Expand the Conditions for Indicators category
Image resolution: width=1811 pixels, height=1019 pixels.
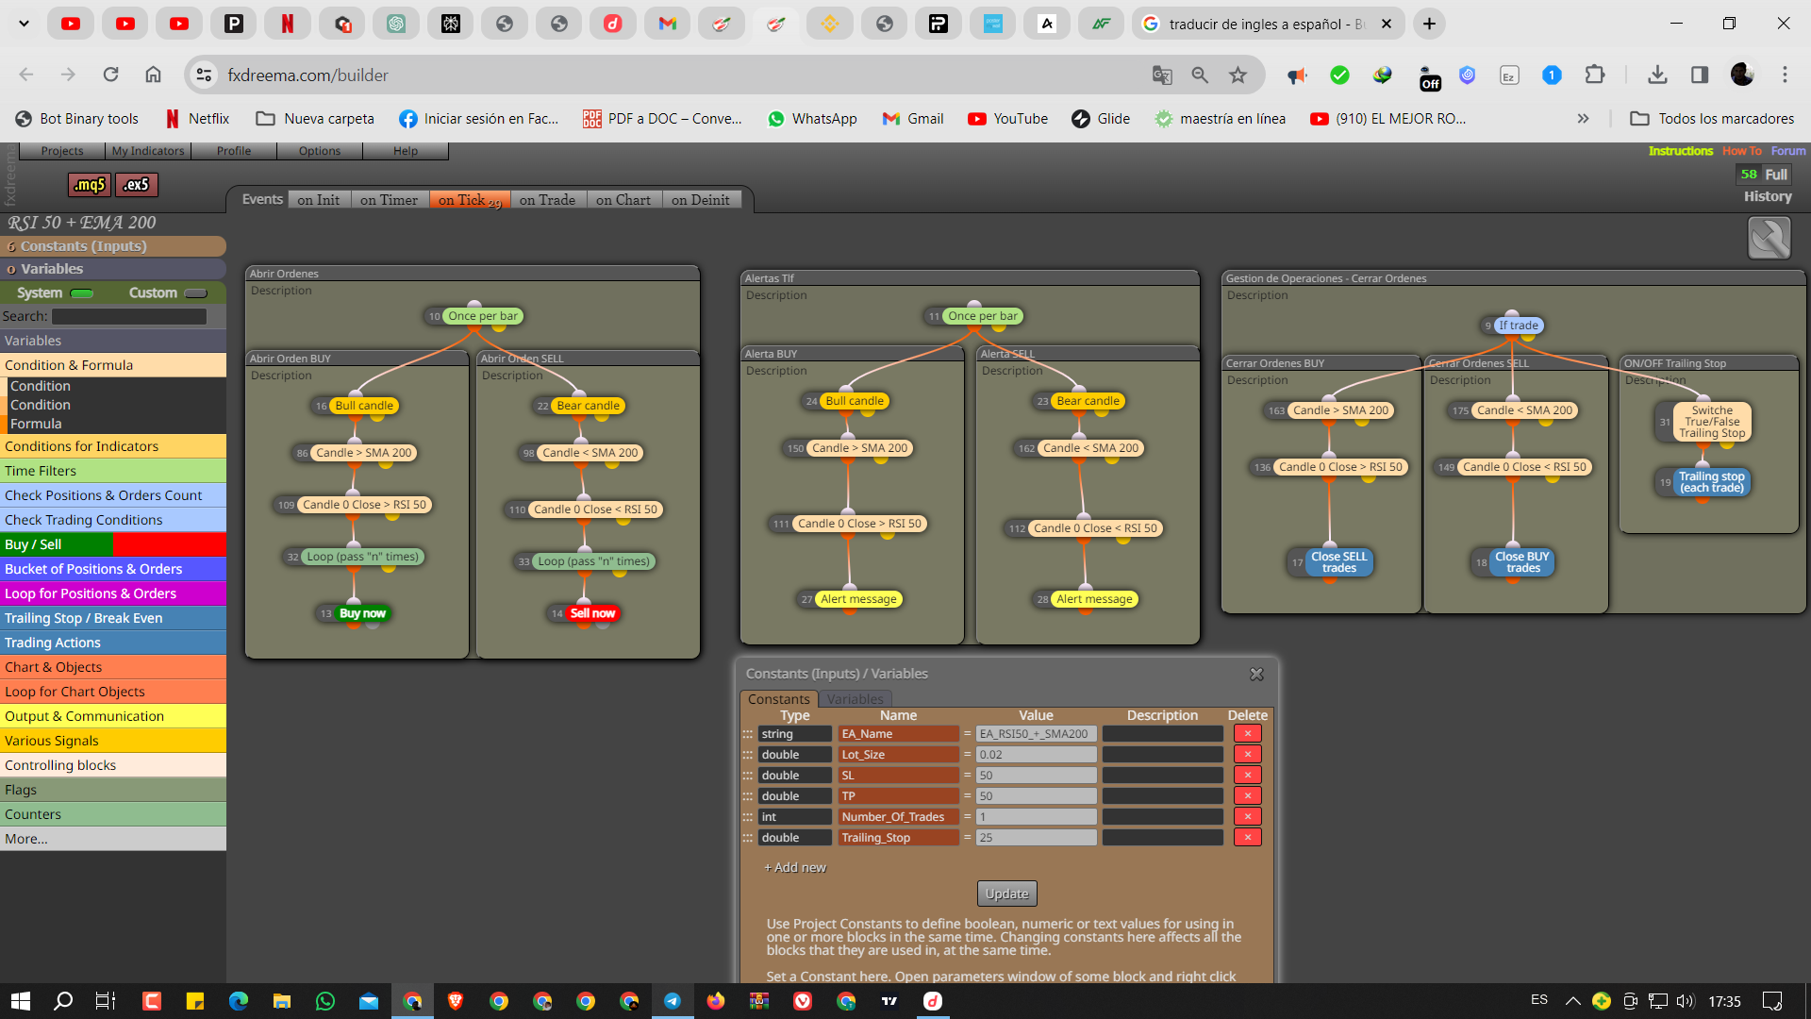pyautogui.click(x=113, y=446)
